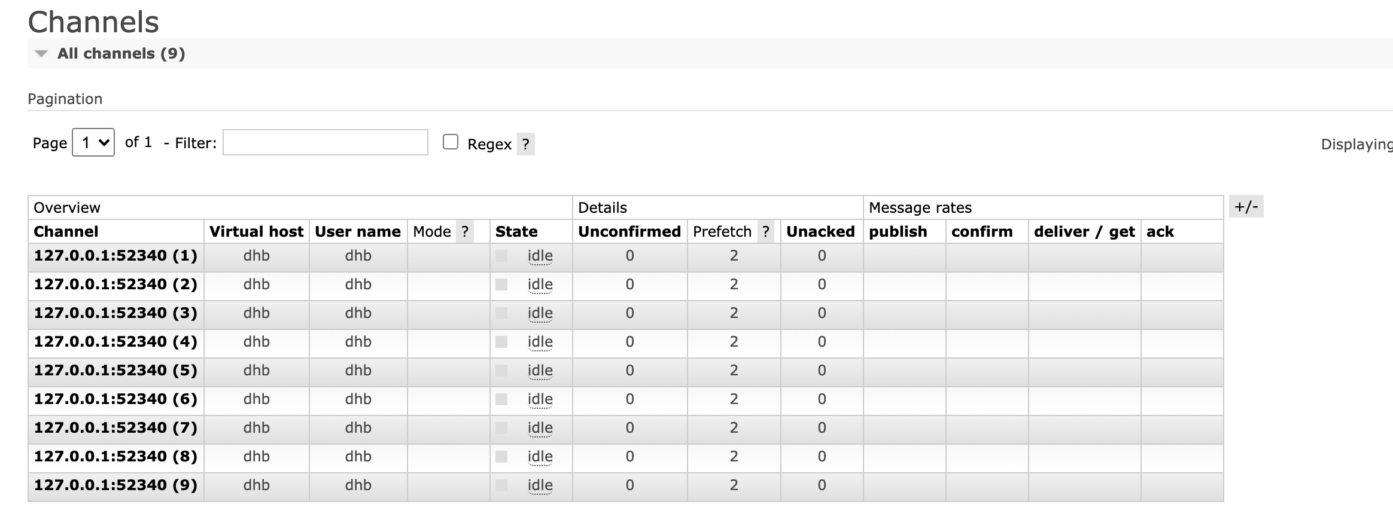Image resolution: width=1393 pixels, height=514 pixels.
Task: Sort table by User name header
Action: coord(358,232)
